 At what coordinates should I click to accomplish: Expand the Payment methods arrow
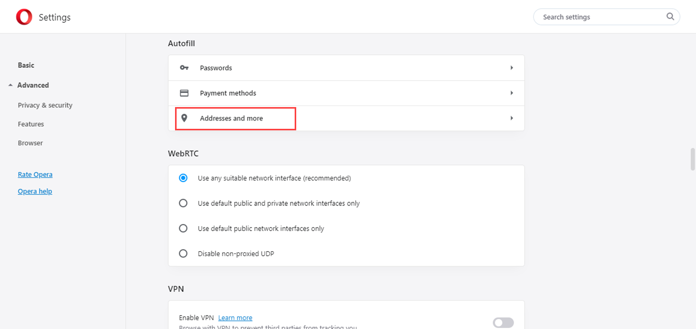(512, 93)
